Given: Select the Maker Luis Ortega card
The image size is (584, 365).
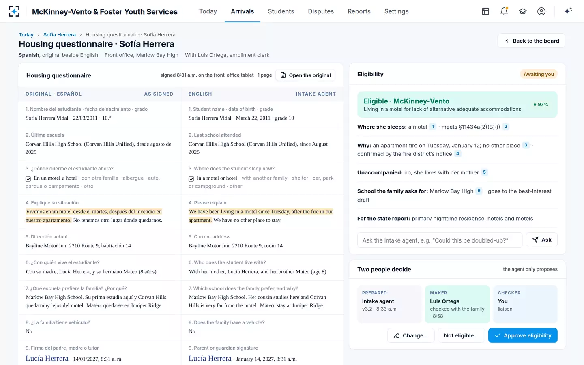Looking at the screenshot, I should 457,304.
